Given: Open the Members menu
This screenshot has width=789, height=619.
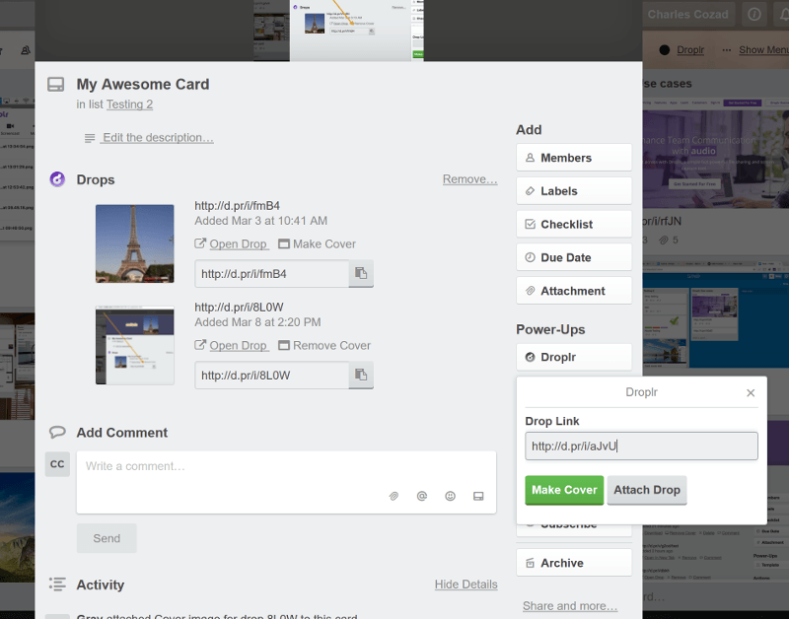Looking at the screenshot, I should [x=573, y=158].
